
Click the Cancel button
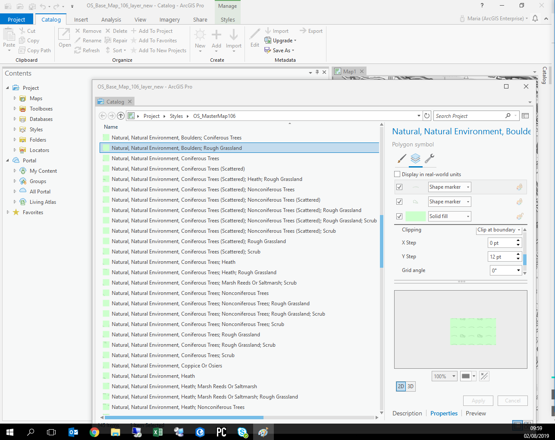click(513, 401)
